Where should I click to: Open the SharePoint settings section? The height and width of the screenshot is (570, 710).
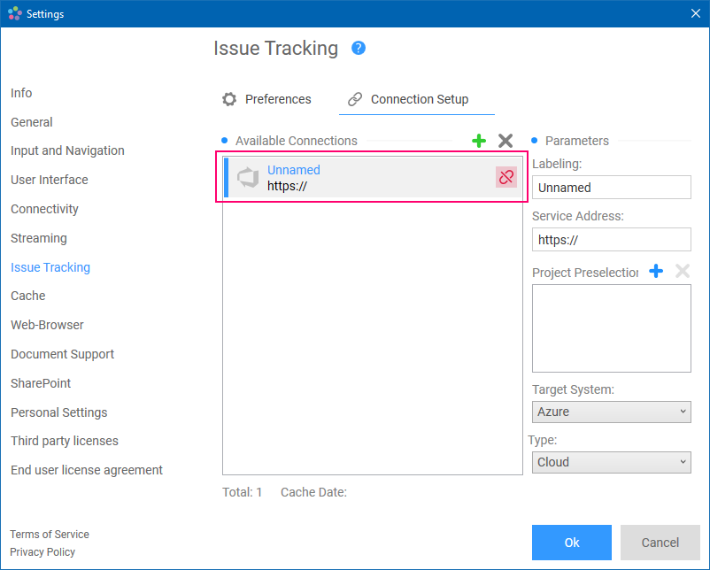pos(41,383)
